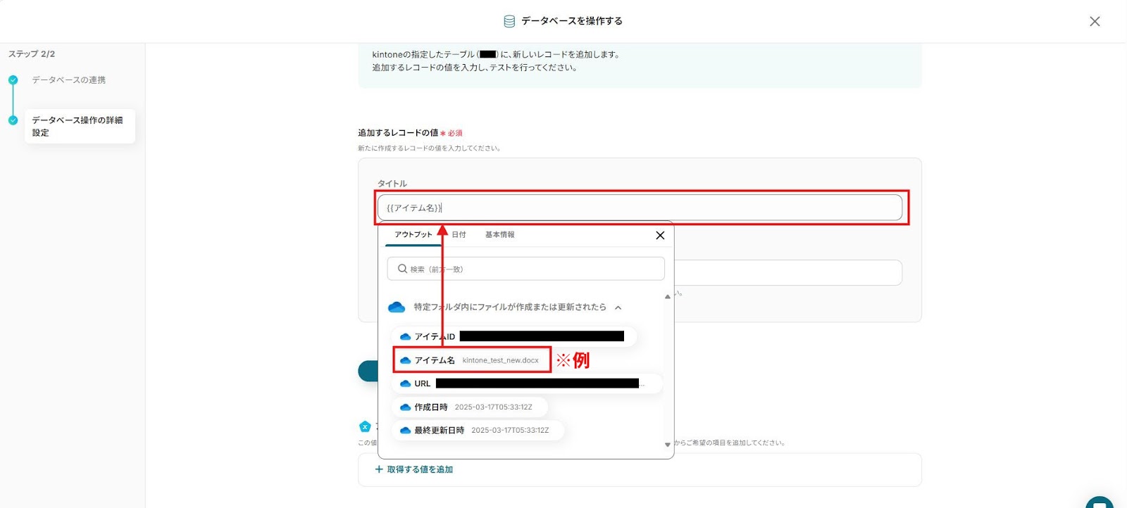The image size is (1127, 508).
Task: Click the OneDrive cloud icon by trigger title
Action: (397, 307)
